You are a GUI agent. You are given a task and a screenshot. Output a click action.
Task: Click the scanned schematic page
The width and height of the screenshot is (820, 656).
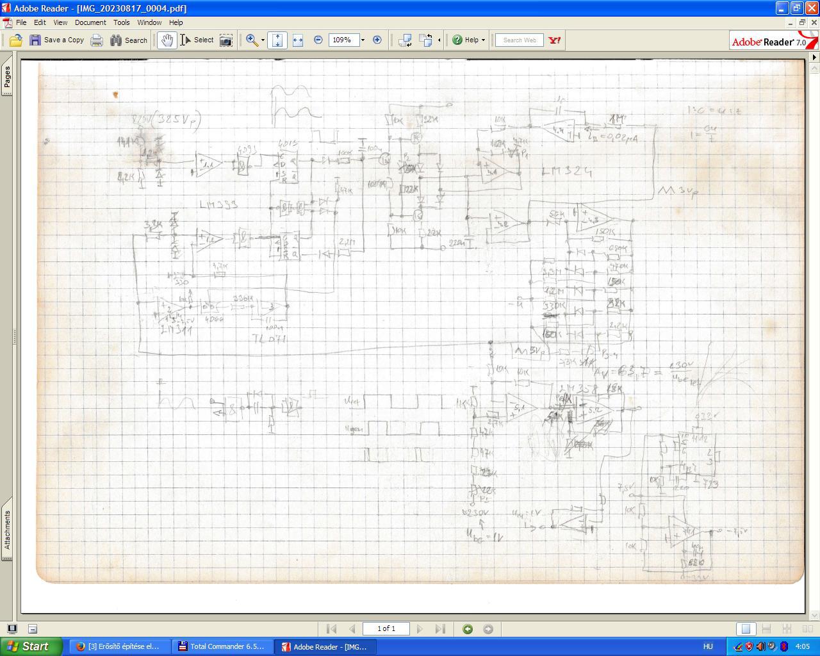(x=413, y=336)
